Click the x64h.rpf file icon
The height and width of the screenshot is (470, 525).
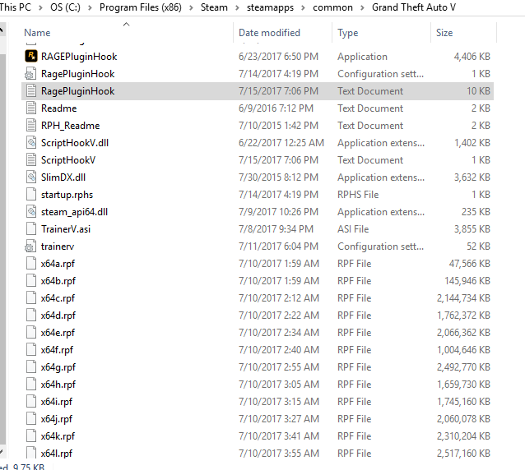pyautogui.click(x=31, y=385)
